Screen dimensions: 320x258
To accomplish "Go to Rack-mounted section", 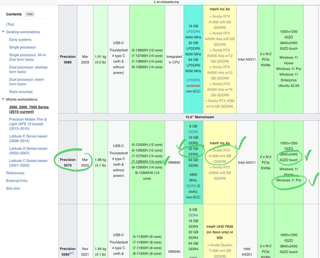I will pyautogui.click(x=21, y=92).
